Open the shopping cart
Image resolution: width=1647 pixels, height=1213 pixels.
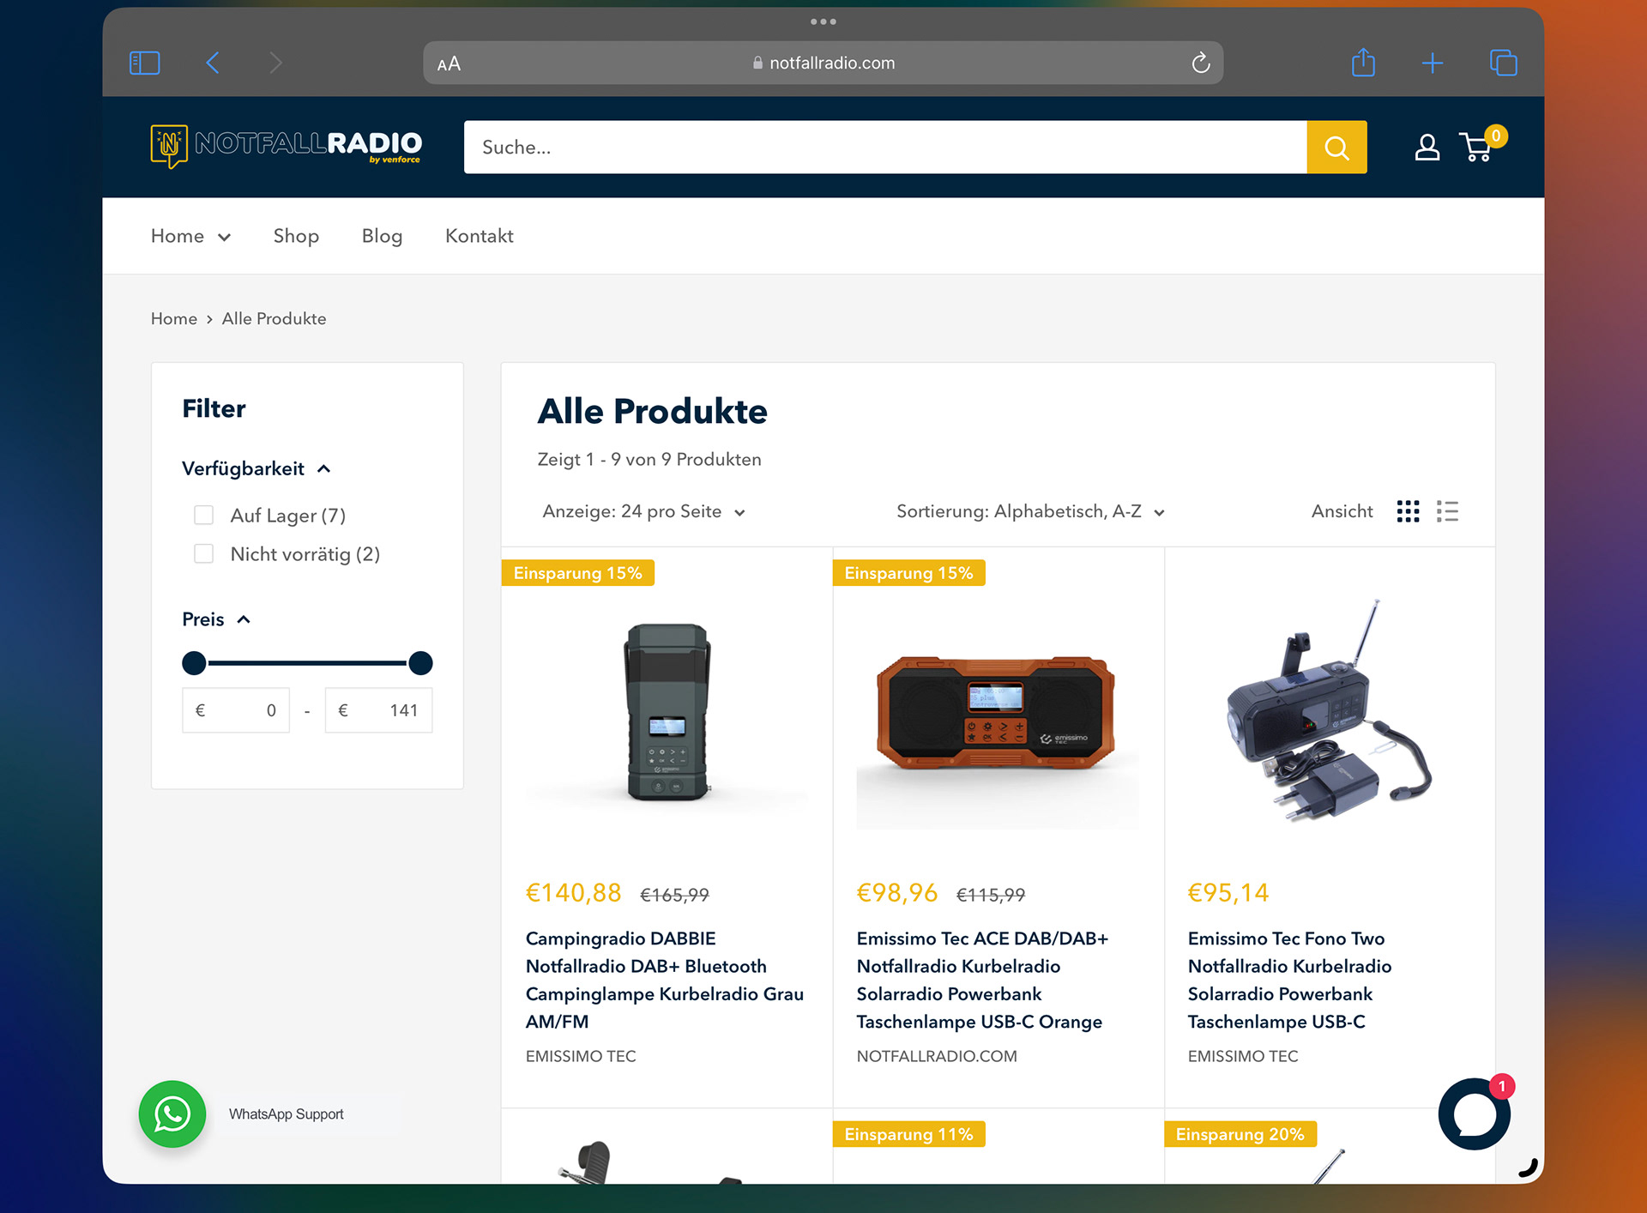click(x=1481, y=146)
